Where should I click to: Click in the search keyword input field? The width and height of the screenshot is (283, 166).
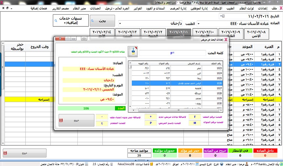(172, 53)
